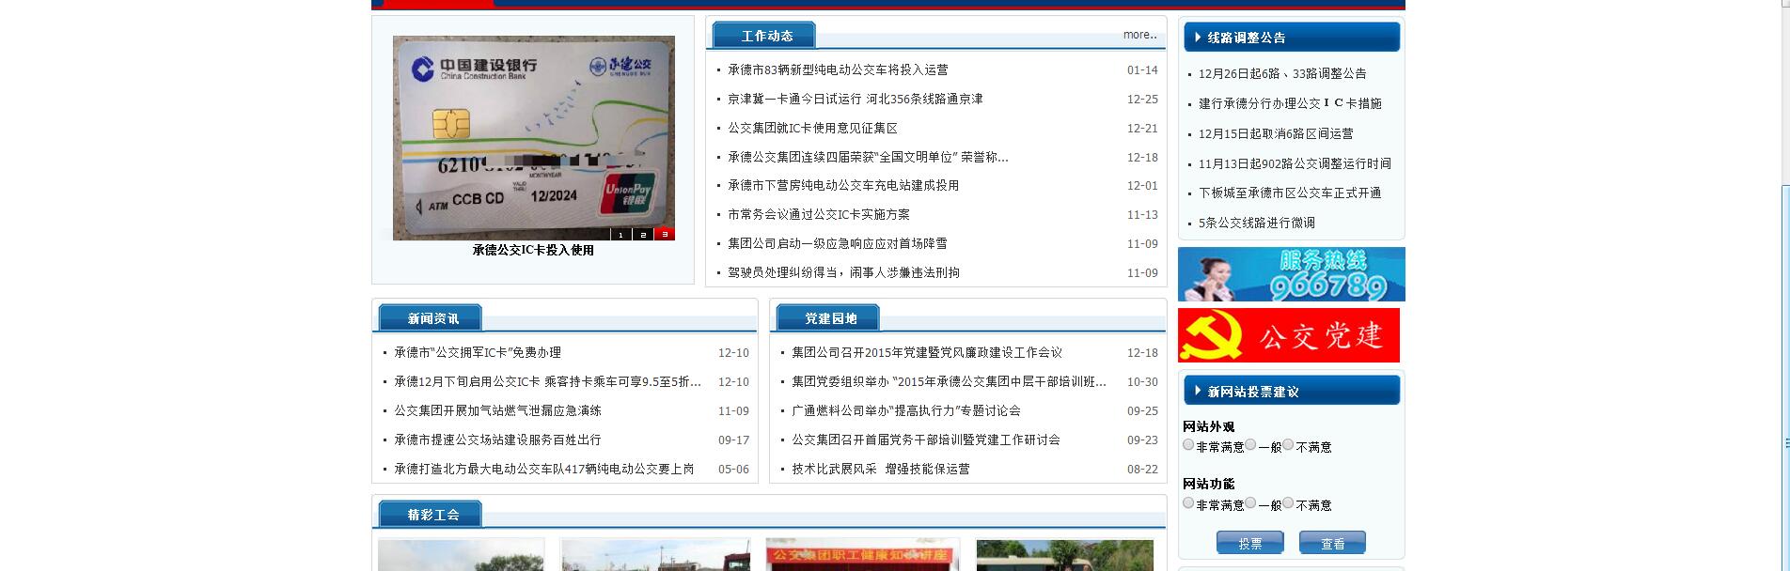This screenshot has width=1790, height=571.
Task: Open article 承德市83辆新型纯电动公交车将投入运营
Action: [838, 69]
